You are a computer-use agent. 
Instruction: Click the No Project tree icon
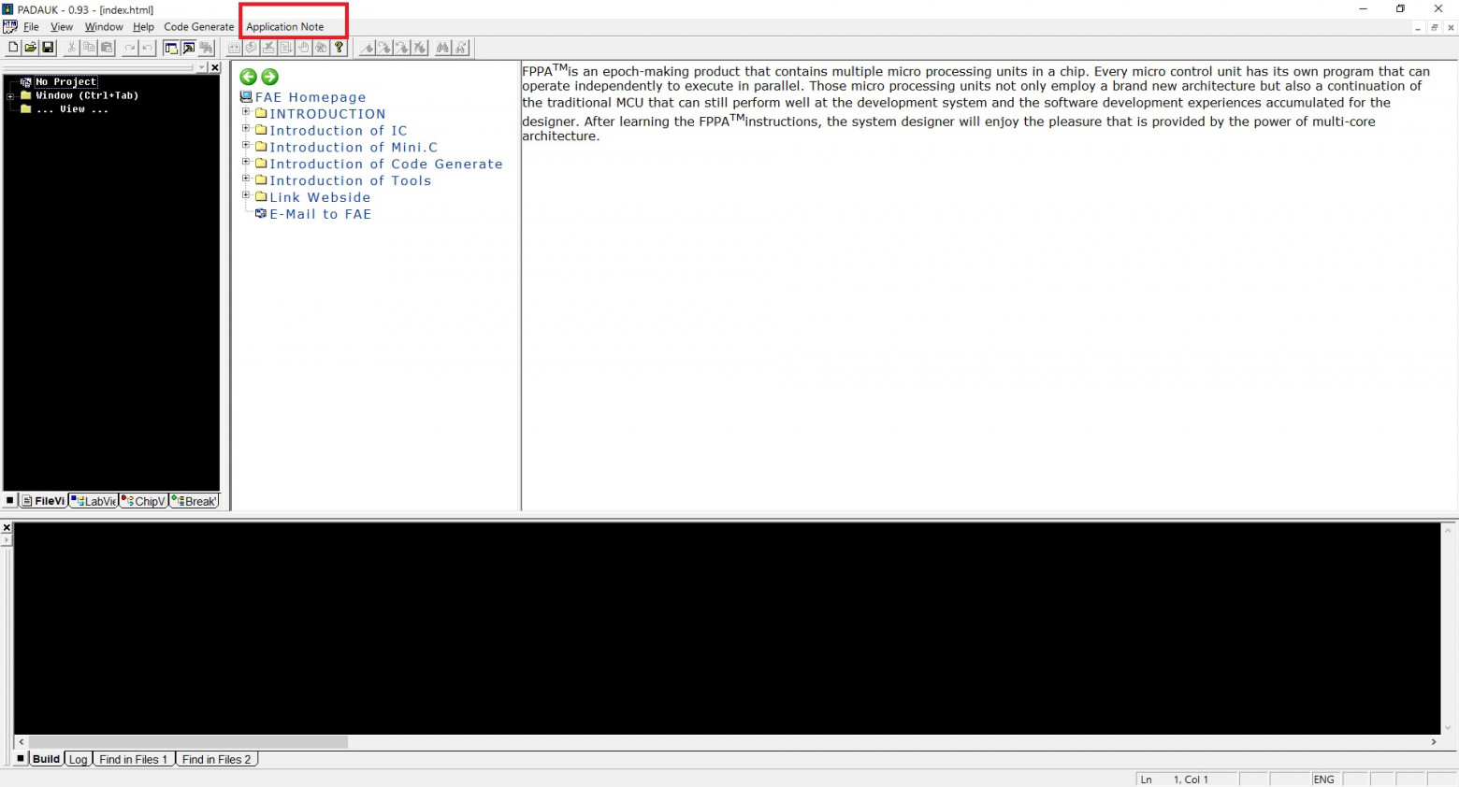coord(26,82)
